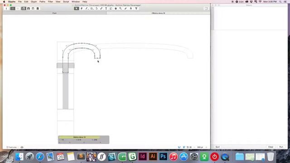Open the Paths menu
The image size is (290, 163).
42,2
